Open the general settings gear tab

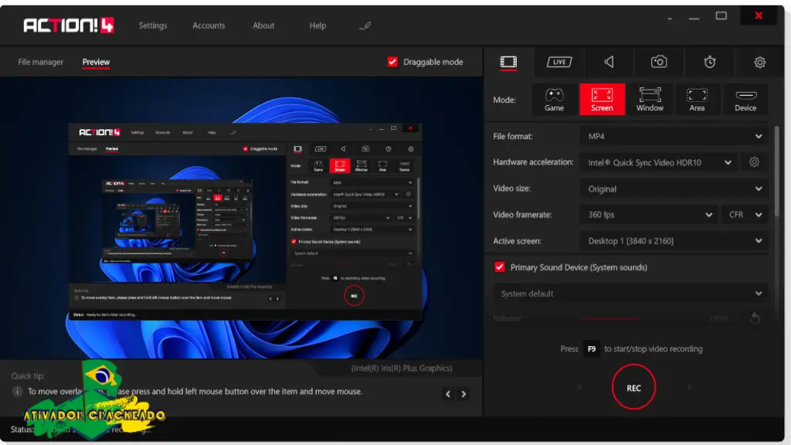[760, 62]
